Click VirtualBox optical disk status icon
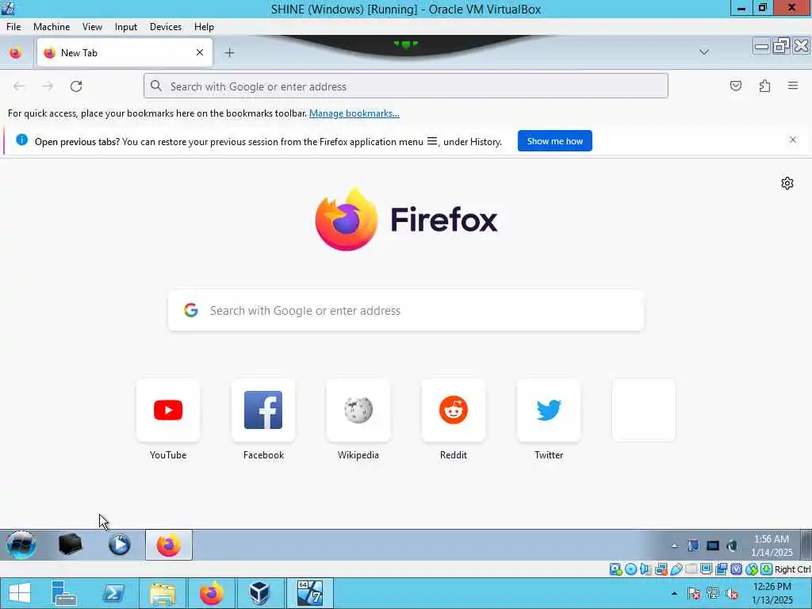 (x=630, y=569)
